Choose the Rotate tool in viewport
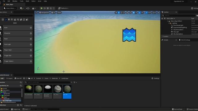198x111 pixels. (x=121, y=13)
